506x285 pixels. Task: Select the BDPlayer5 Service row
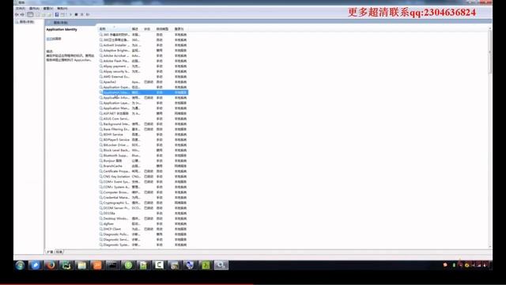click(x=143, y=139)
